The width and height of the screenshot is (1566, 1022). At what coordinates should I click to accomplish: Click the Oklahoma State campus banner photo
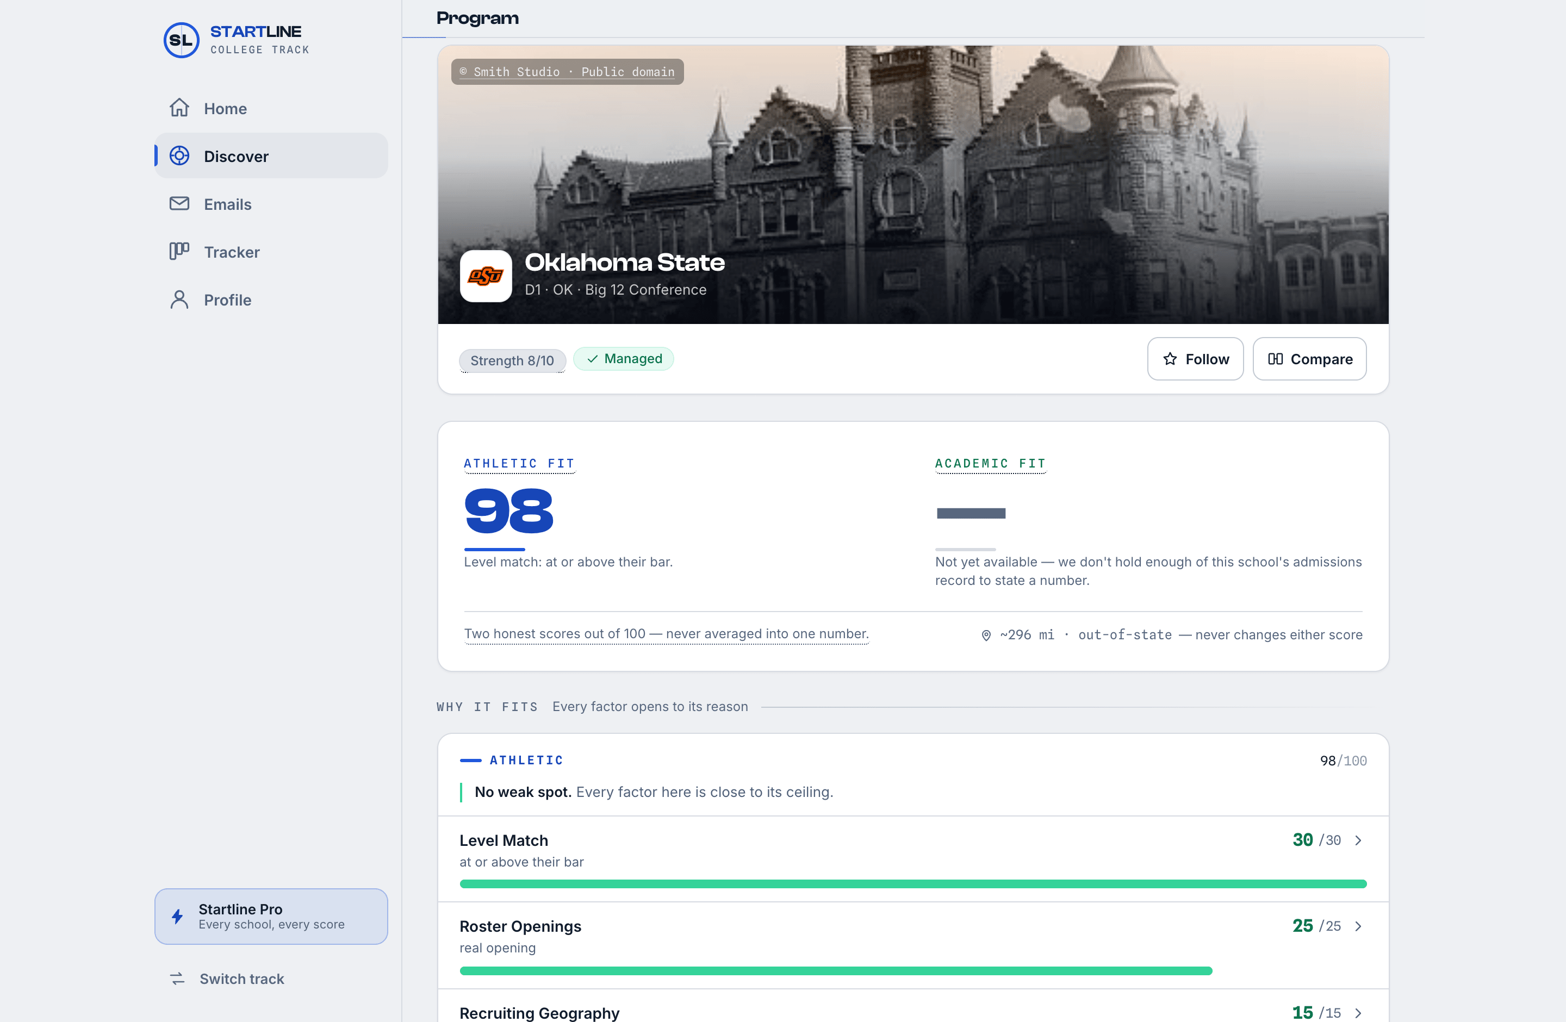pyautogui.click(x=912, y=185)
